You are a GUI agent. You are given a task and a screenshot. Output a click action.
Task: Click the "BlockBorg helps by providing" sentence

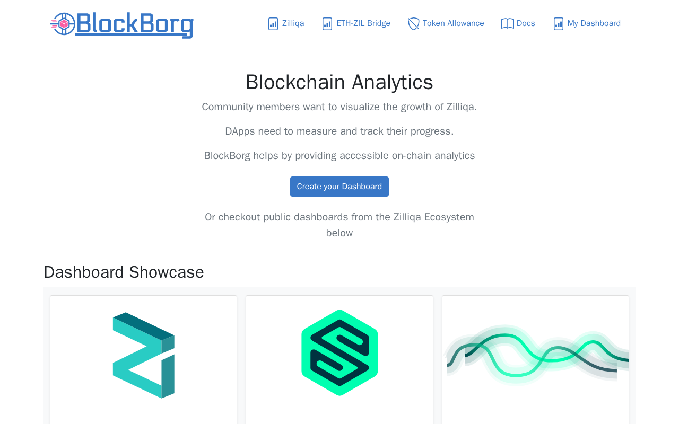coord(339,156)
